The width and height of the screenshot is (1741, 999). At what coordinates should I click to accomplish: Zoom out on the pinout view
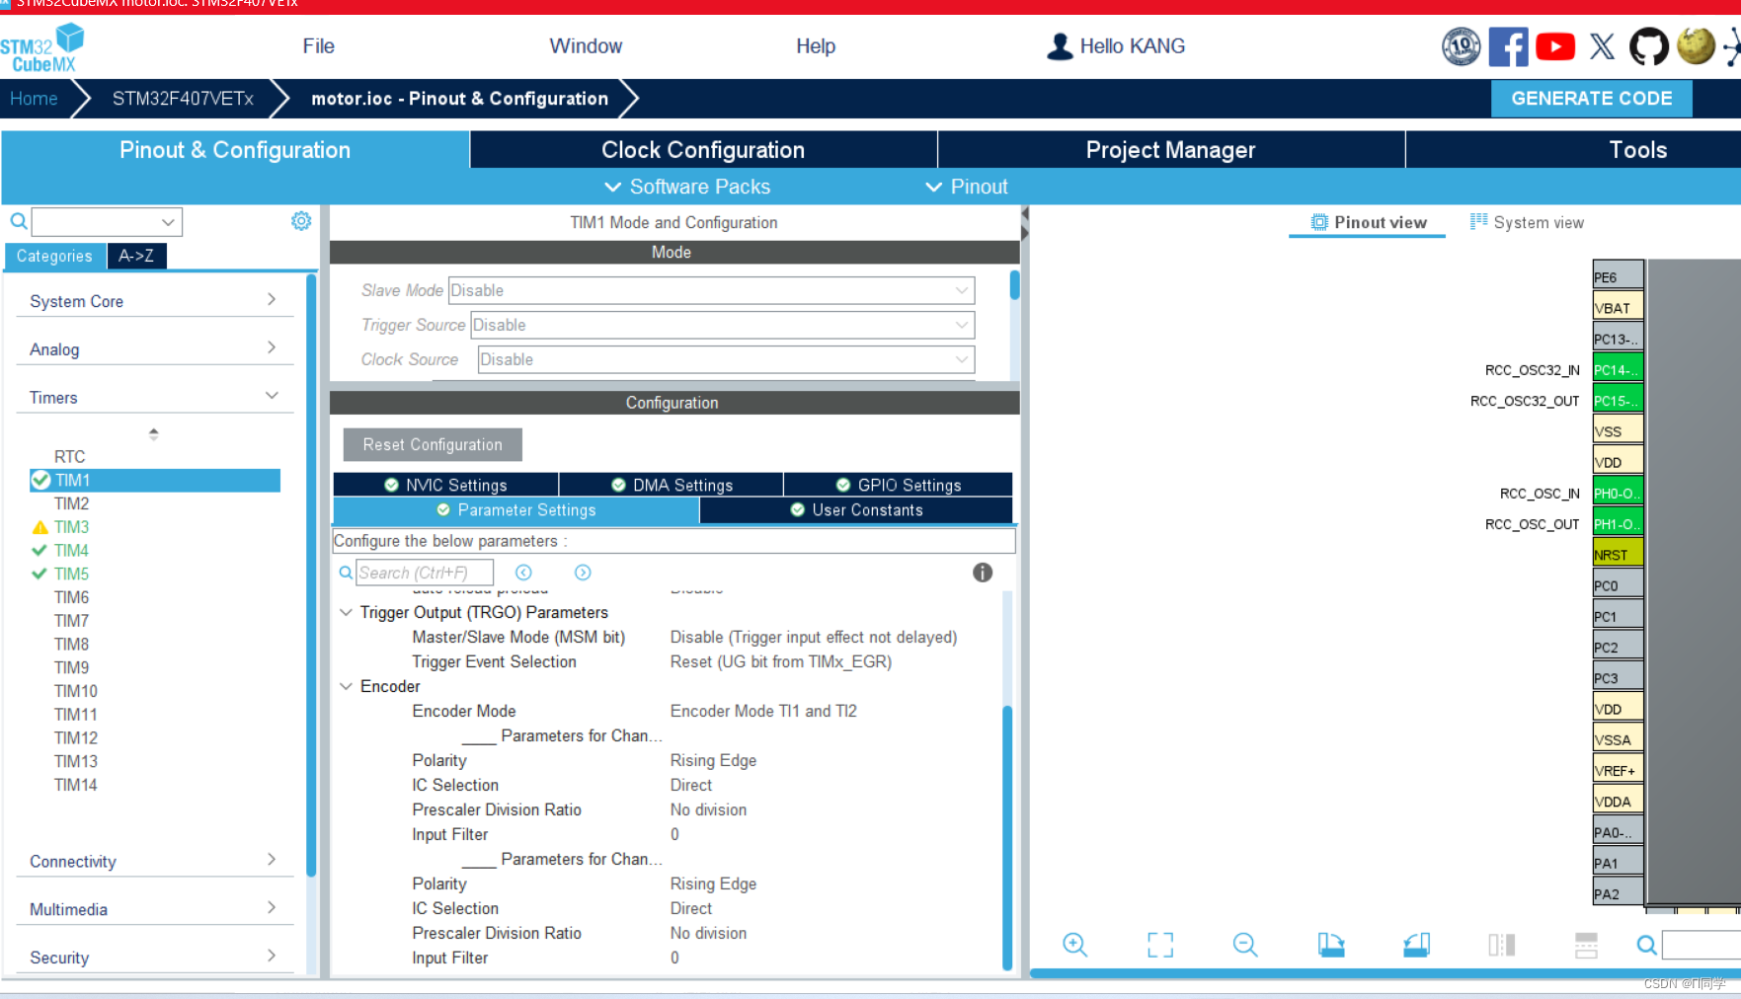click(x=1245, y=945)
